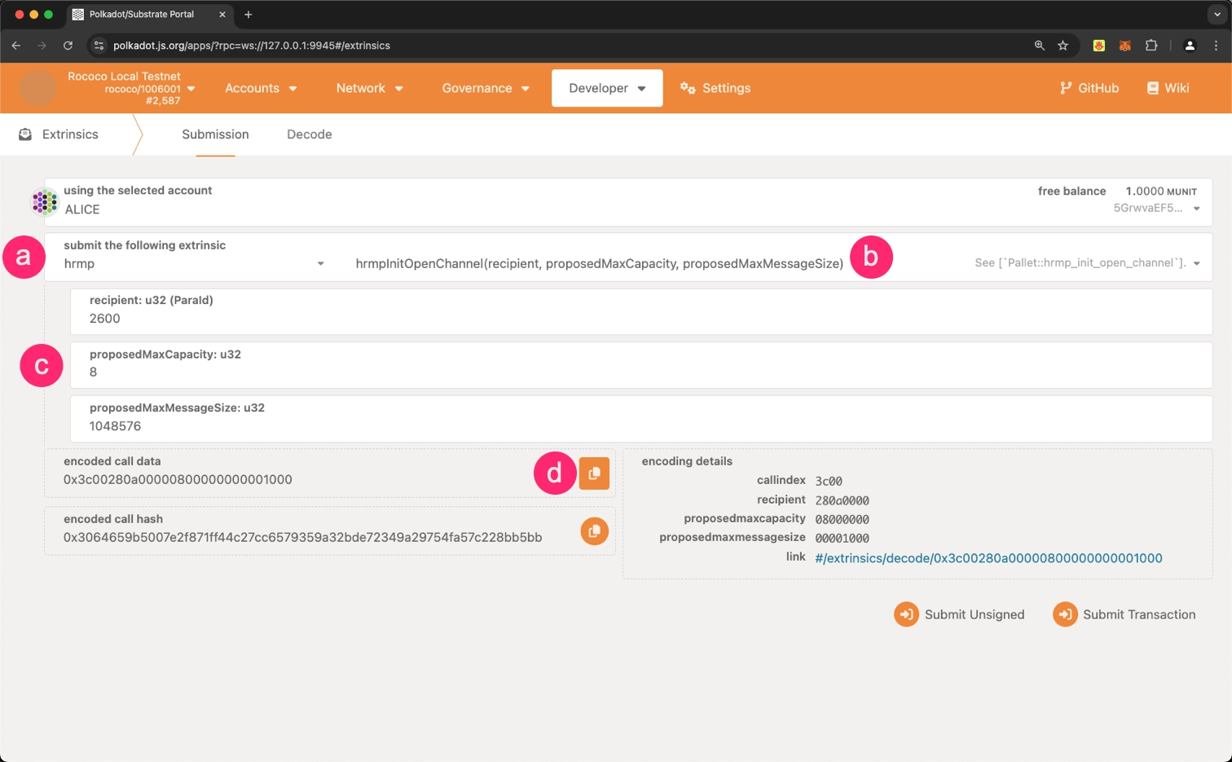Copy the encoded call data
The image size is (1232, 762).
[594, 473]
